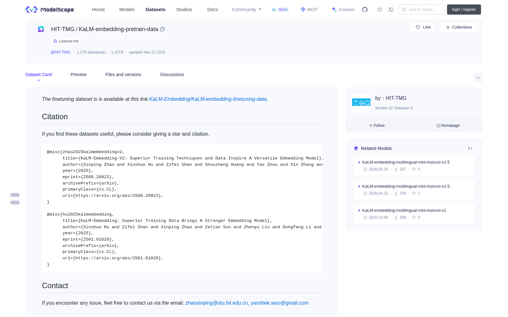Screen dimensions: 508x317
Task: Click the heart Like button
Action: point(423,27)
